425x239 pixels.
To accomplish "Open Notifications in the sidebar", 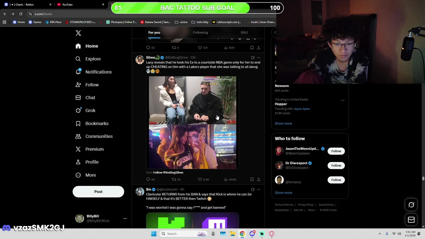I will 94,72.
